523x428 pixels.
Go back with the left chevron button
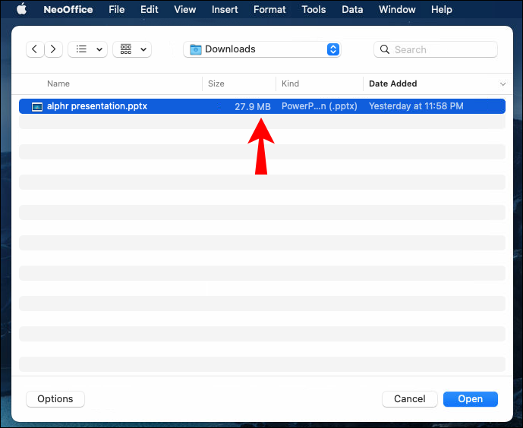coord(35,49)
